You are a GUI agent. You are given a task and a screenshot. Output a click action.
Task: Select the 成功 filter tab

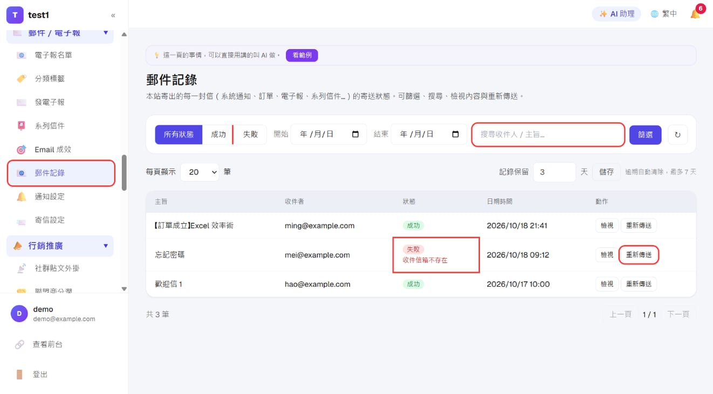pyautogui.click(x=218, y=134)
